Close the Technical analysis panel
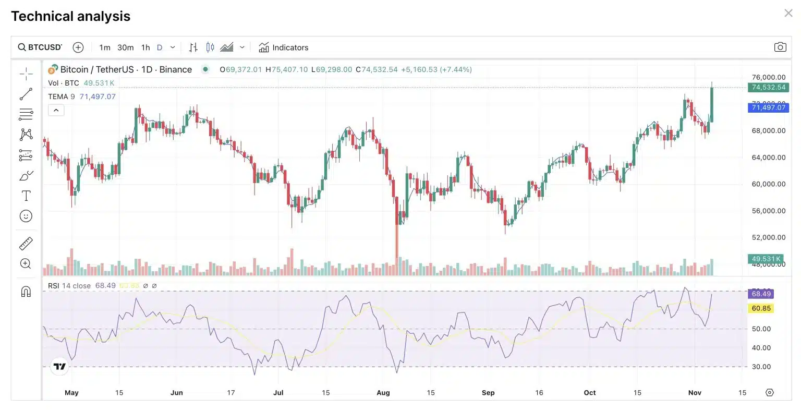 tap(788, 13)
